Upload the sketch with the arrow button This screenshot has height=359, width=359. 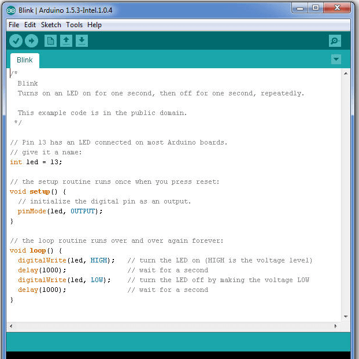31,41
